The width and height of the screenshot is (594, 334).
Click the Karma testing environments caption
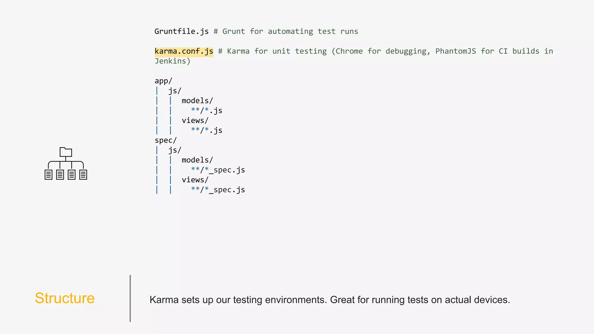[329, 300]
